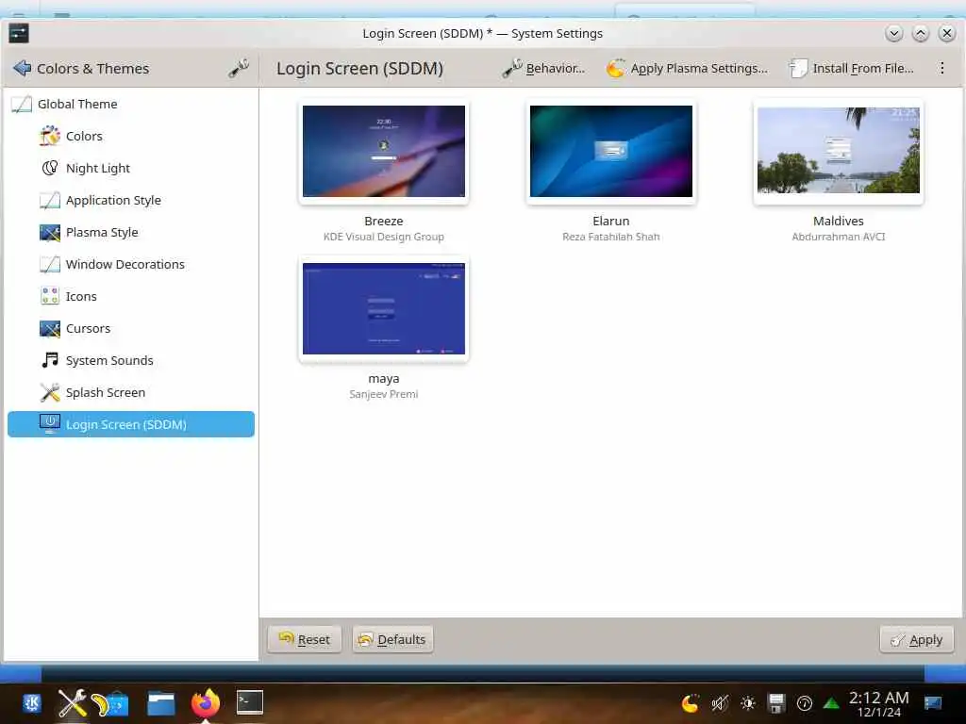Launch Firefox from the taskbar
This screenshot has width=966, height=724.
pyautogui.click(x=206, y=703)
